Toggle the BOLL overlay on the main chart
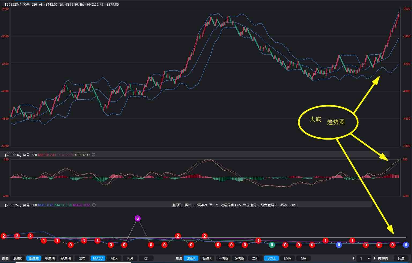The image size is (412, 263). pyautogui.click(x=271, y=258)
